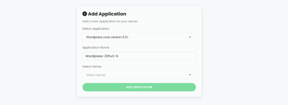Image resolution: width=288 pixels, height=105 pixels.
Task: Expand the Wordpress core version 6.3.1 combo box
Action: tap(139, 37)
